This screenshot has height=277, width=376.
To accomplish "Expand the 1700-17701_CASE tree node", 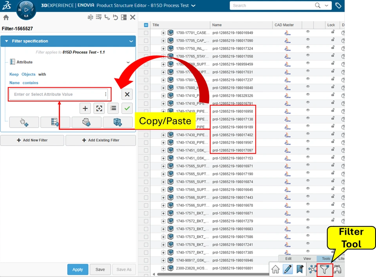I will pos(163,33).
